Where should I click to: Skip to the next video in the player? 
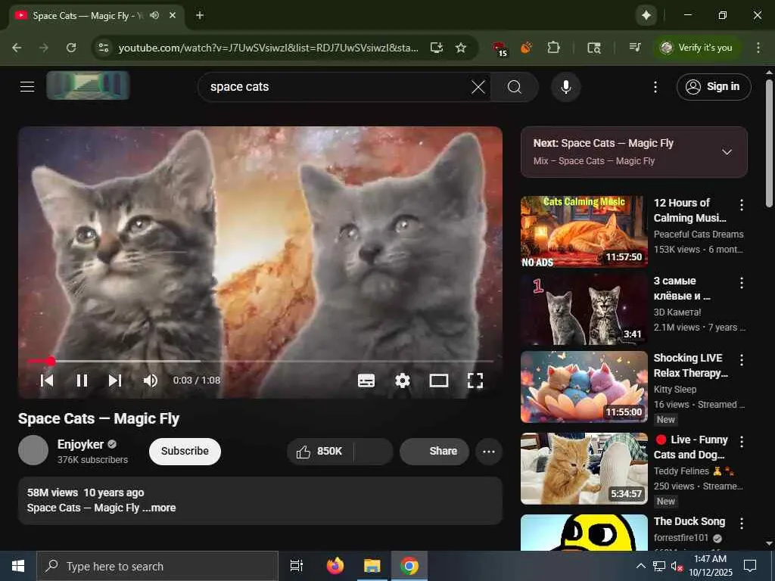[115, 381]
